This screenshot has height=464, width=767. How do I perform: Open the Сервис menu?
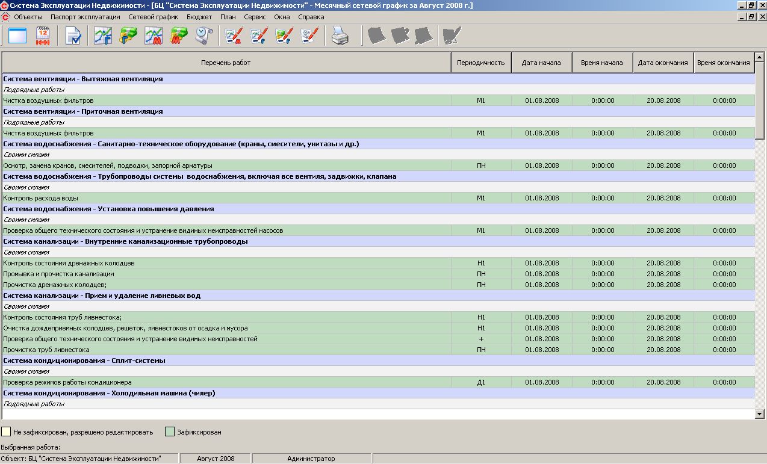tap(255, 17)
